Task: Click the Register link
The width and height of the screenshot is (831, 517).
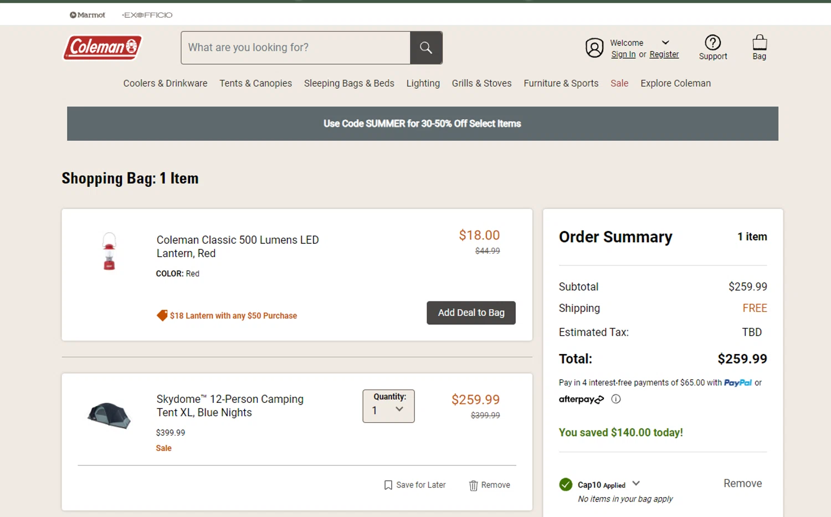Action: pos(664,54)
